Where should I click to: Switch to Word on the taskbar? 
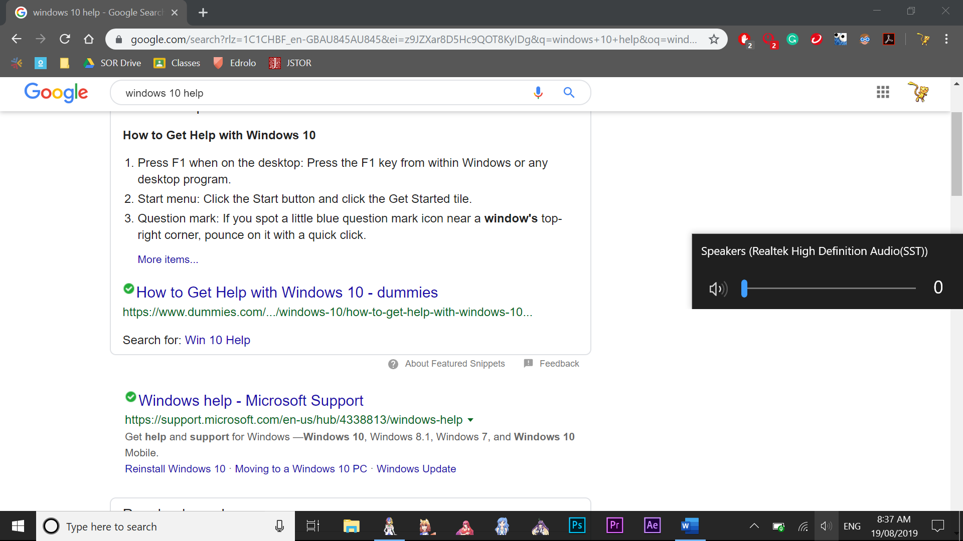click(690, 526)
